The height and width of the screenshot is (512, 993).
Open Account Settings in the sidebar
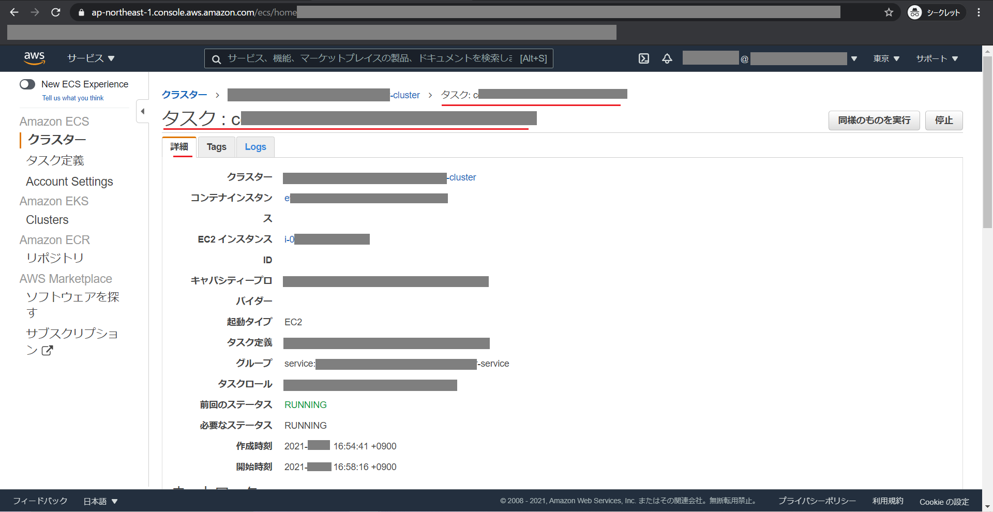[69, 182]
